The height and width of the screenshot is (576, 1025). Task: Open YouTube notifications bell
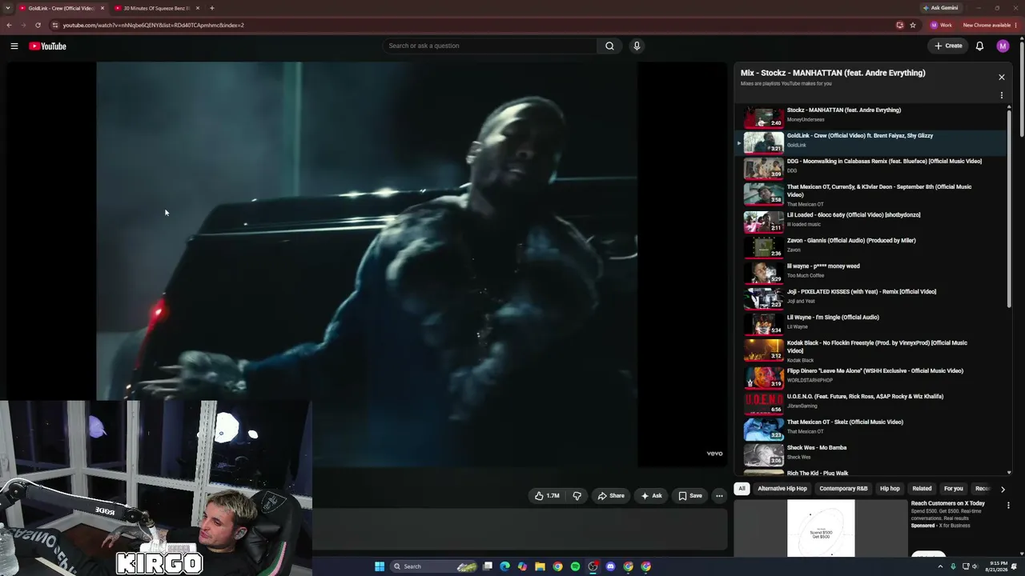pyautogui.click(x=979, y=46)
